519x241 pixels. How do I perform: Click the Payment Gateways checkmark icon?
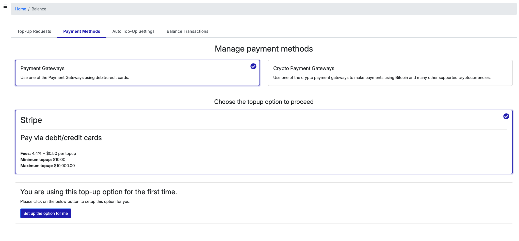tap(253, 66)
